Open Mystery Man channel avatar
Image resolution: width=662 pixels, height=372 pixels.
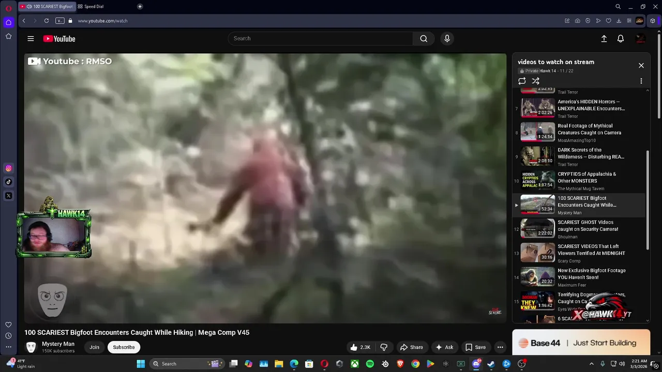pyautogui.click(x=31, y=347)
